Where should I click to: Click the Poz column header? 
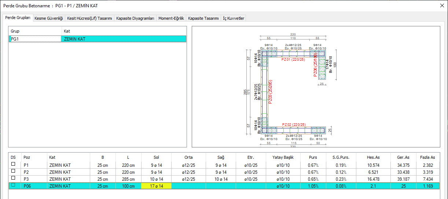pyautogui.click(x=27, y=157)
